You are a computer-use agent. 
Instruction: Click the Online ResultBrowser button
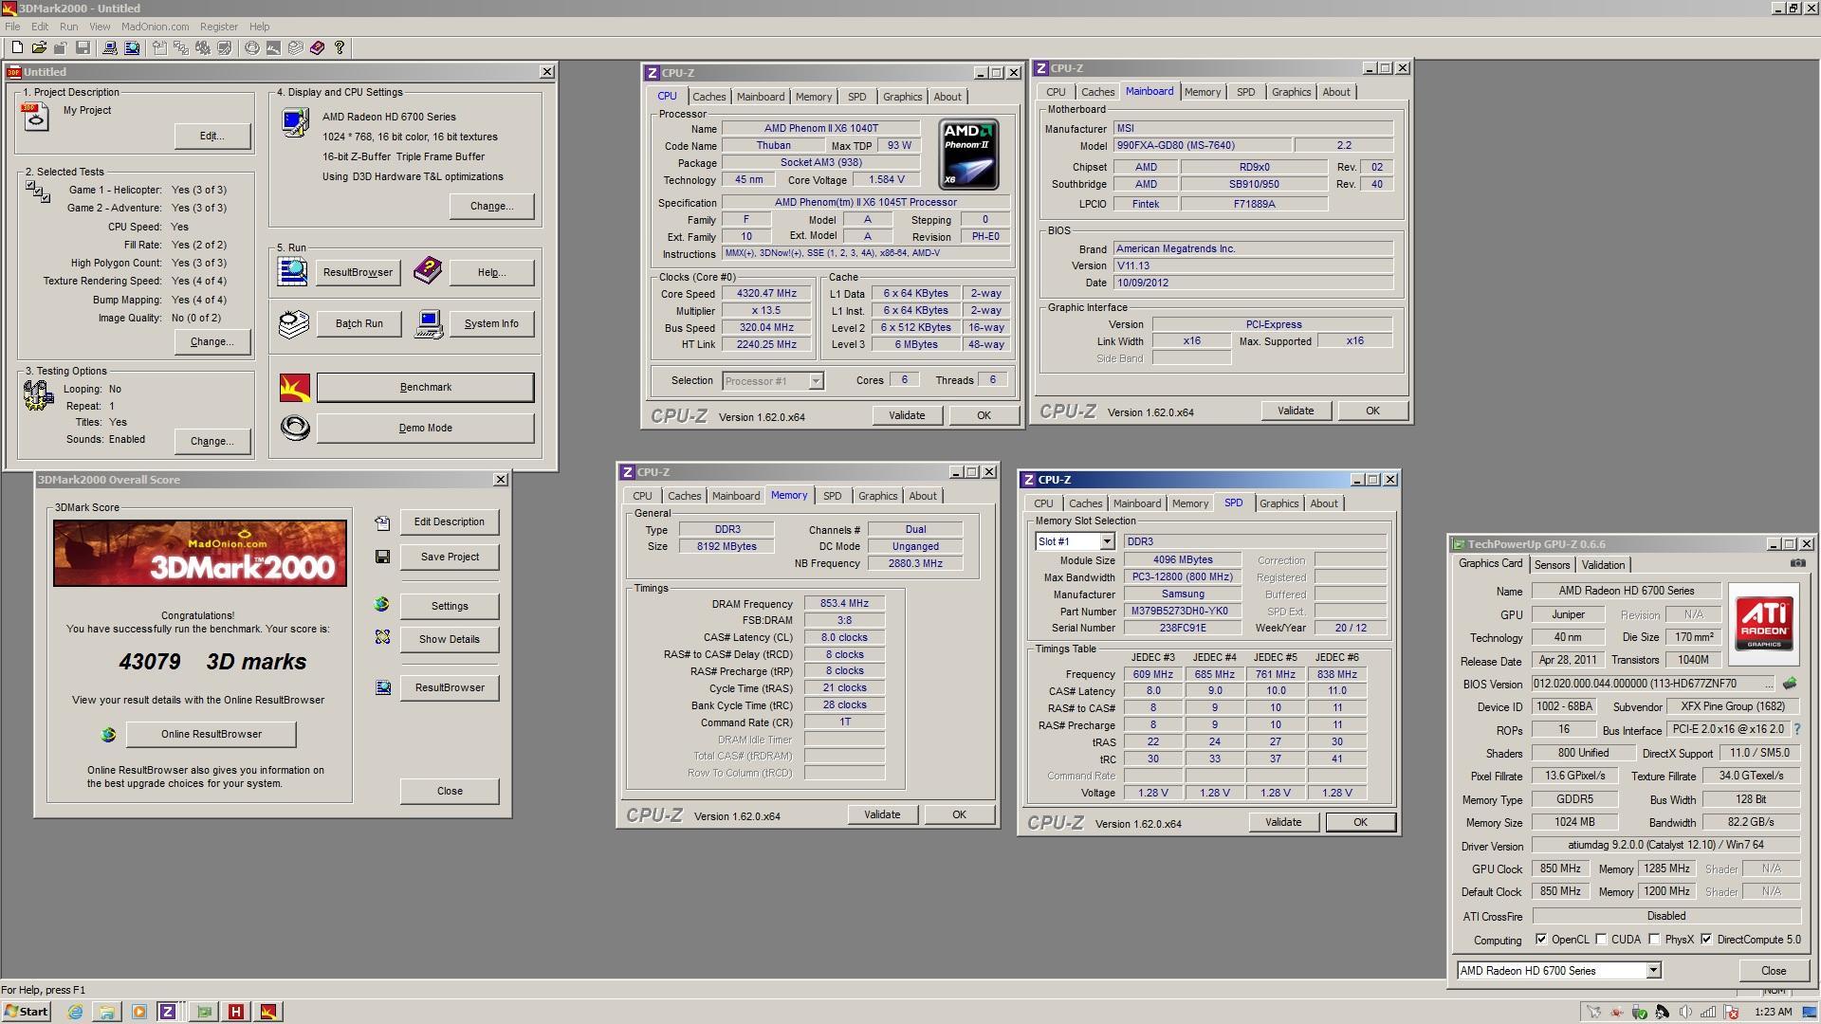click(x=212, y=734)
